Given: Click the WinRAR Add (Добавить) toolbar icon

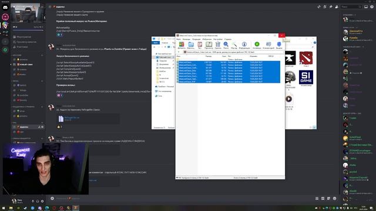Looking at the screenshot, I should point(182,45).
